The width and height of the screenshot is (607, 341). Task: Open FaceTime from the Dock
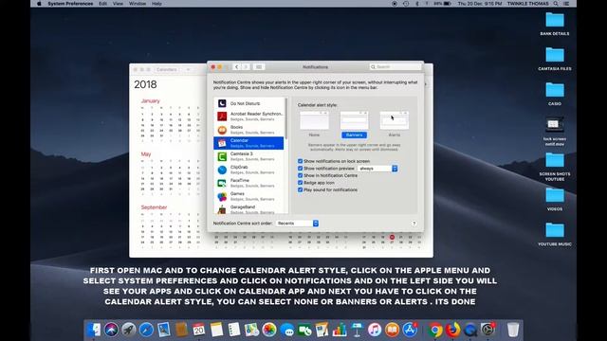[x=304, y=330]
